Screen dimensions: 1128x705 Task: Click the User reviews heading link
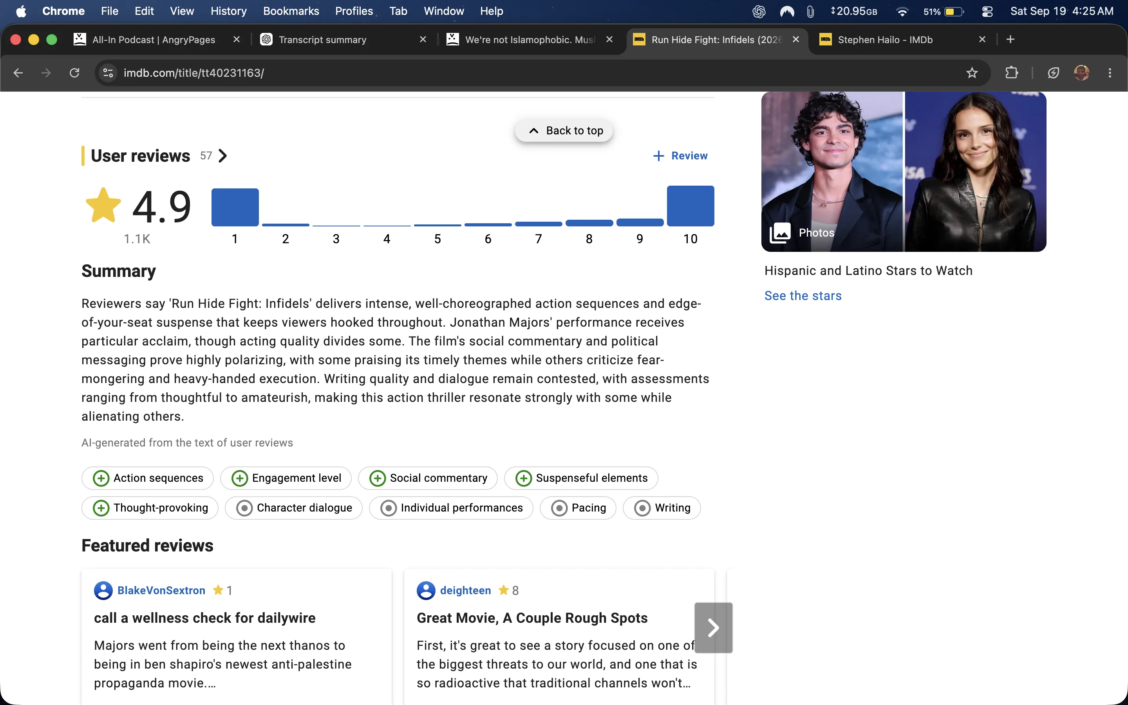tap(140, 156)
